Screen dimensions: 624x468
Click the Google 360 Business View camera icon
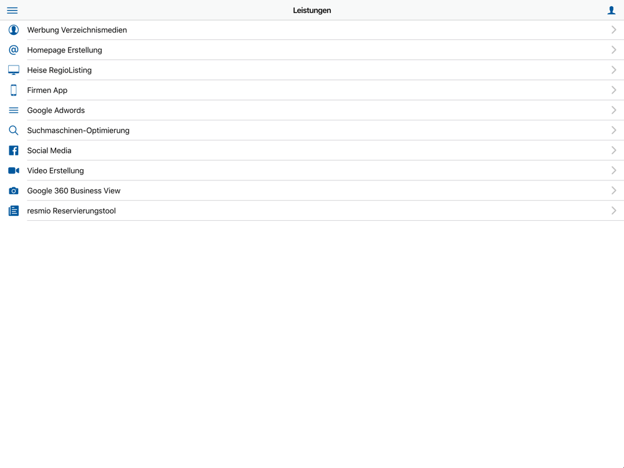pos(14,190)
